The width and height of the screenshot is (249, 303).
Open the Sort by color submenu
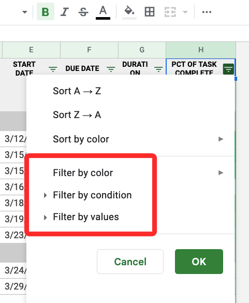point(130,139)
